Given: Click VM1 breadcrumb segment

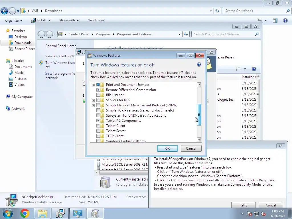Looking at the screenshot, I should [x=35, y=11].
